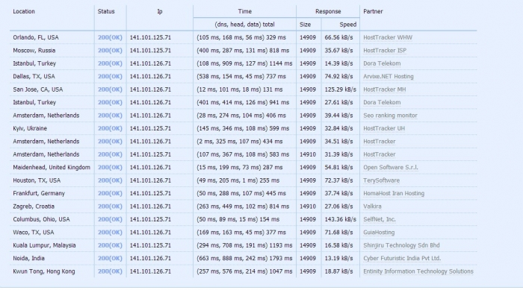
Task: Select the Orlando, FL, USA location cell
Action: click(36, 37)
